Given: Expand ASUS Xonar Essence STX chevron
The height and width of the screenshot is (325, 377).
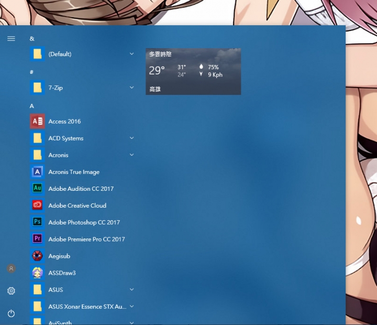Looking at the screenshot, I should (132, 306).
